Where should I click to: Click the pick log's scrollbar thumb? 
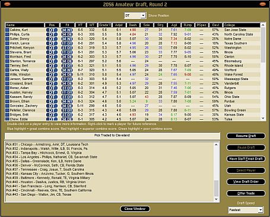pyautogui.click(x=216, y=188)
